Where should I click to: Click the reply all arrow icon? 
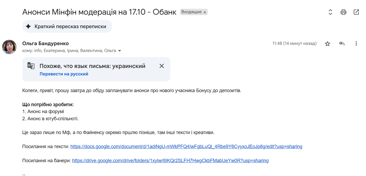click(x=342, y=44)
